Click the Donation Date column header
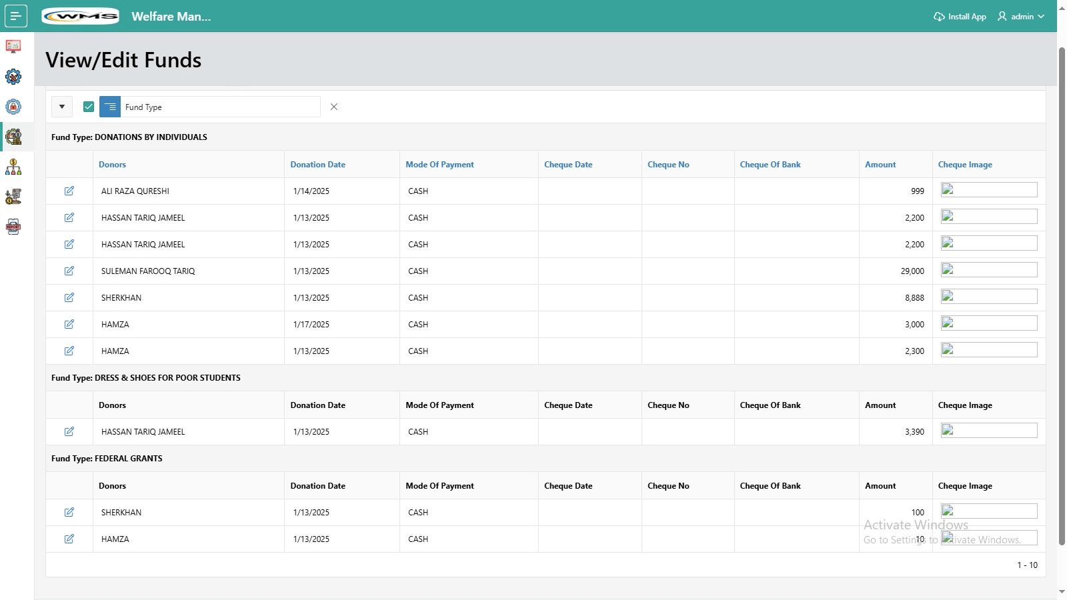Image resolution: width=1067 pixels, height=600 pixels. click(317, 165)
